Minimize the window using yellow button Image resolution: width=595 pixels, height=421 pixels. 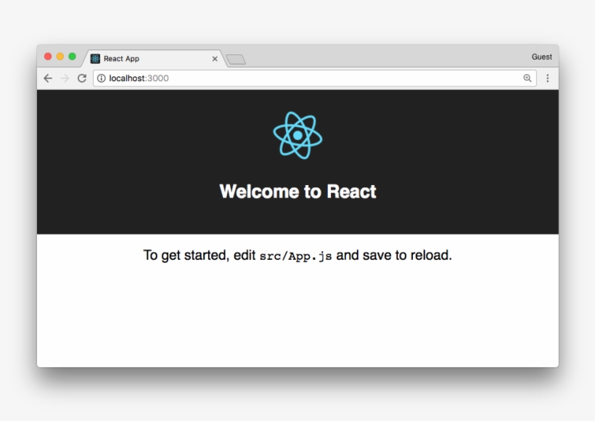pos(60,57)
